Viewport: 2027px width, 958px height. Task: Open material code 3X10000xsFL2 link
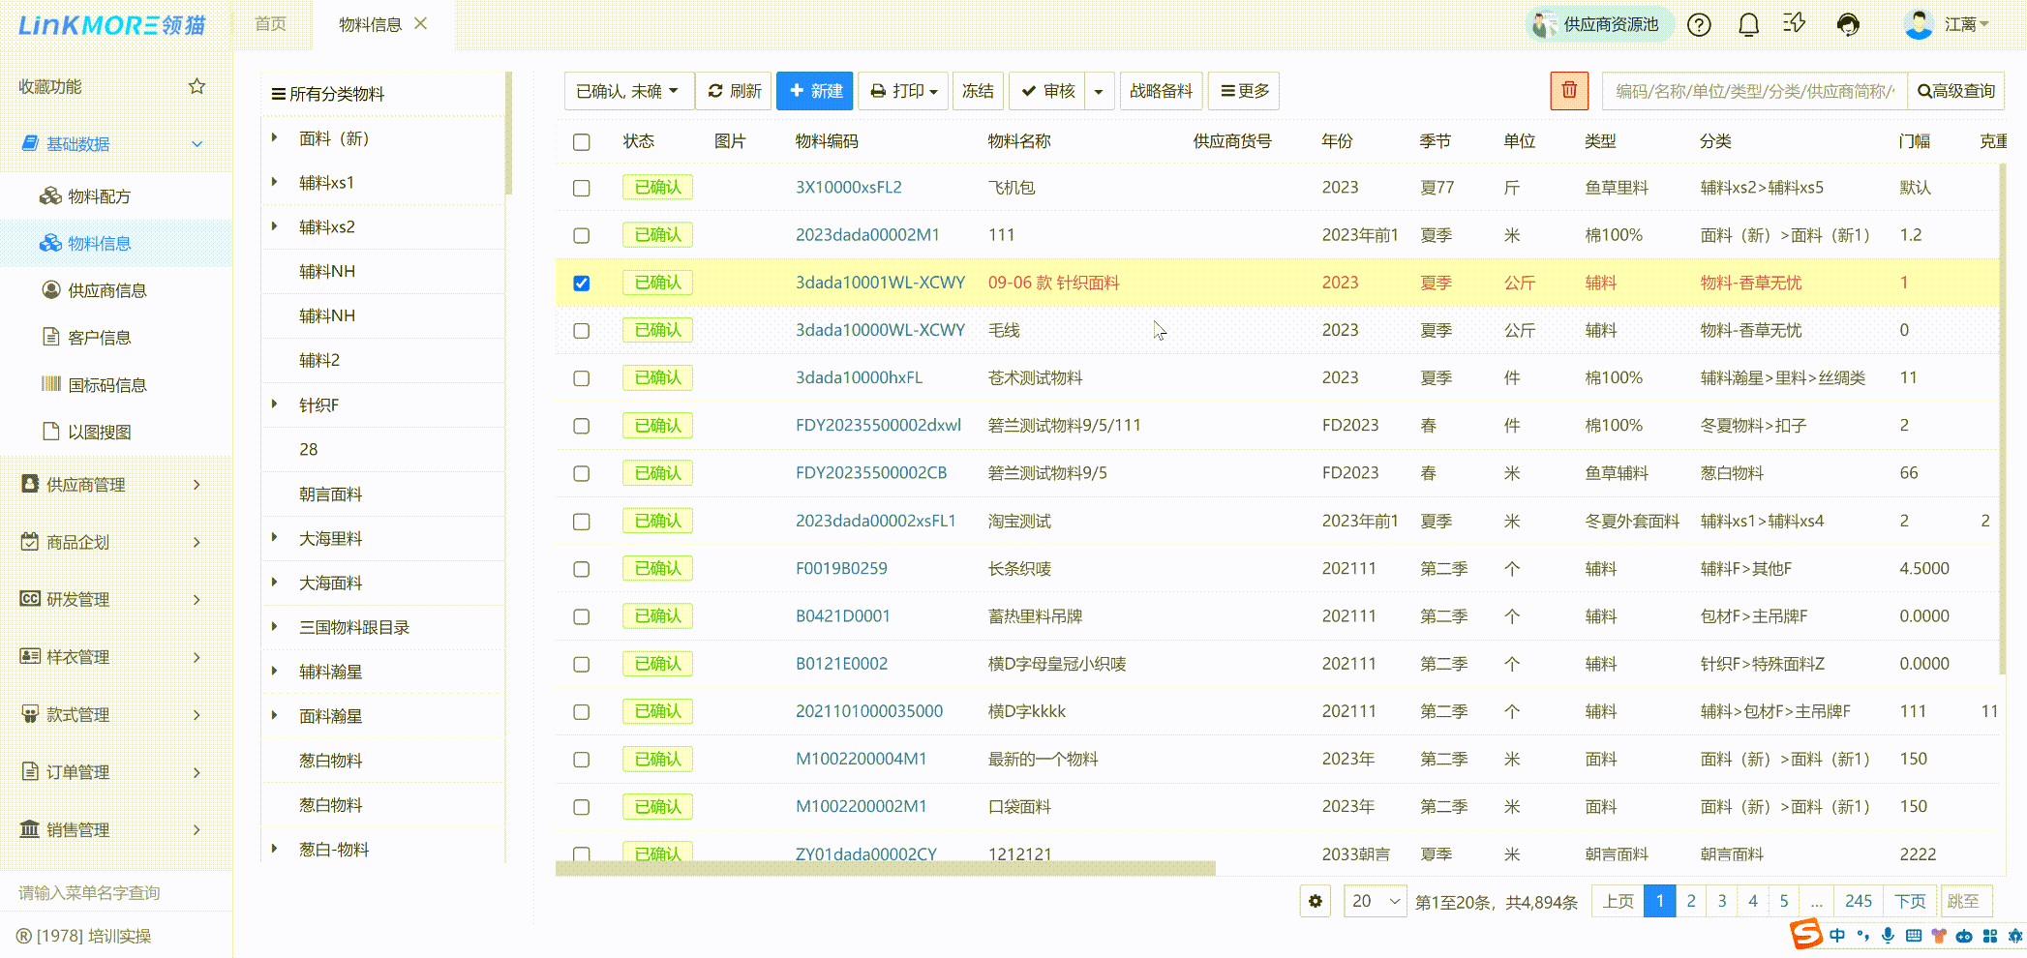(848, 188)
